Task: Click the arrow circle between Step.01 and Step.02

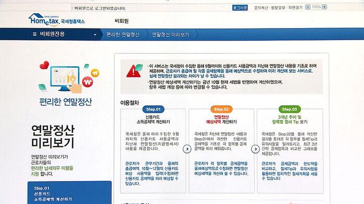Action: 187,149
